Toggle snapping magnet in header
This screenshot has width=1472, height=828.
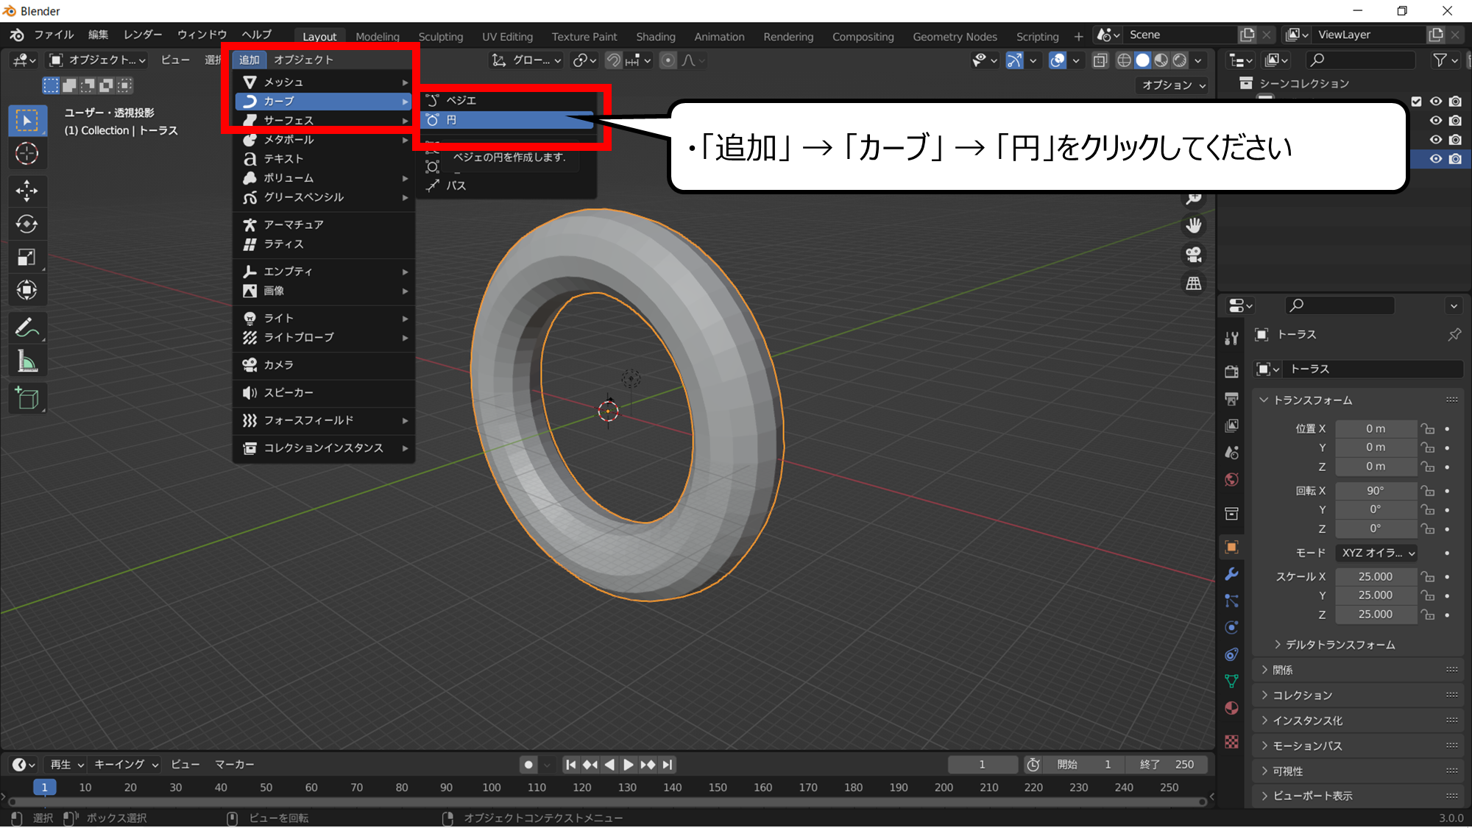point(613,60)
